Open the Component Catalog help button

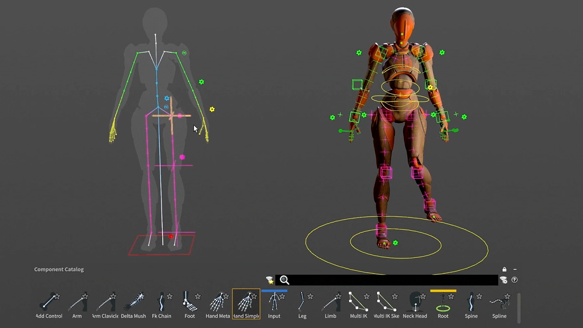(515, 280)
